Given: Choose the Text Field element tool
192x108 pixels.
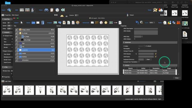Looking at the screenshot, I should point(43,23).
